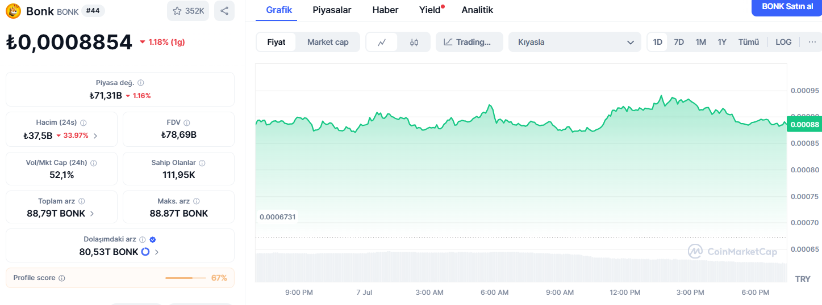
Task: Expand Hacim (24s) volume chevron
Action: pyautogui.click(x=95, y=135)
